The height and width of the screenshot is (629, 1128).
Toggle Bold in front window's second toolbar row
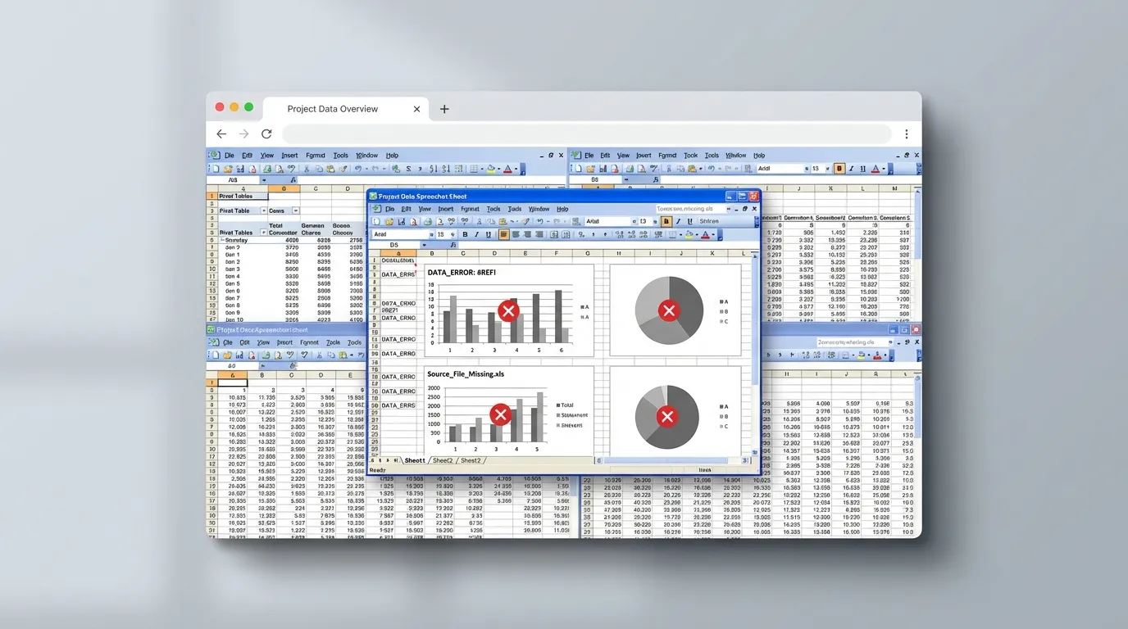(465, 234)
